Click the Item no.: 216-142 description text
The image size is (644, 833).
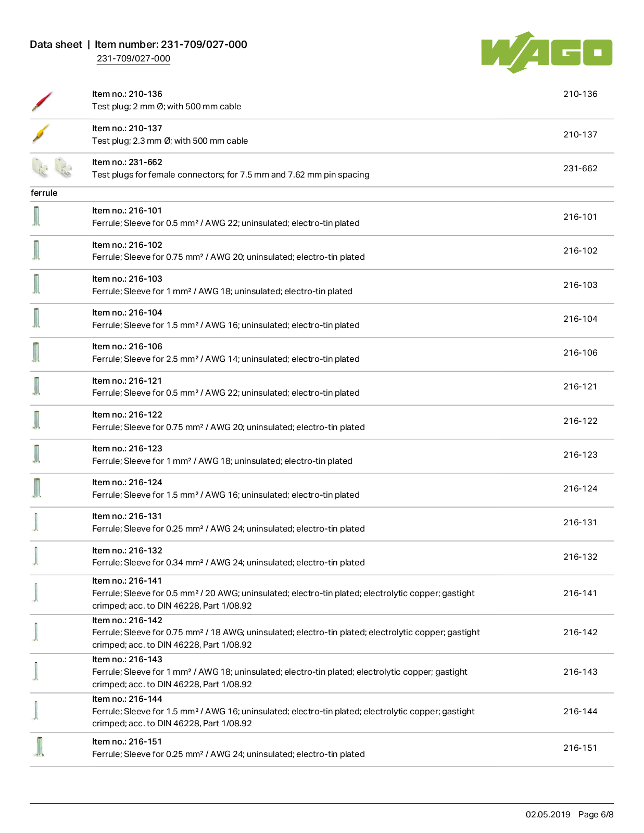(286, 639)
